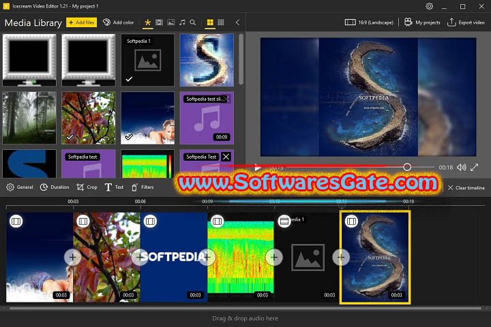Open the settings gear in title bar
This screenshot has height=327, width=491.
pos(430,6)
